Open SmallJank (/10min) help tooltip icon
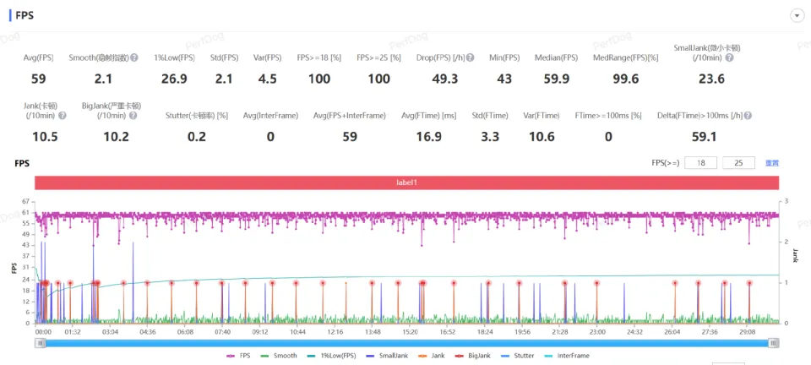 pyautogui.click(x=729, y=57)
